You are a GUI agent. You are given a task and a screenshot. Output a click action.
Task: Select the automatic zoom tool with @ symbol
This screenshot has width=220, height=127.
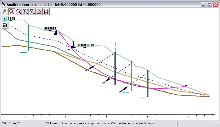25,12
